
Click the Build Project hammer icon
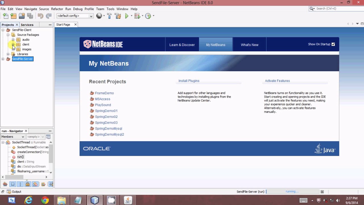tap(109, 16)
